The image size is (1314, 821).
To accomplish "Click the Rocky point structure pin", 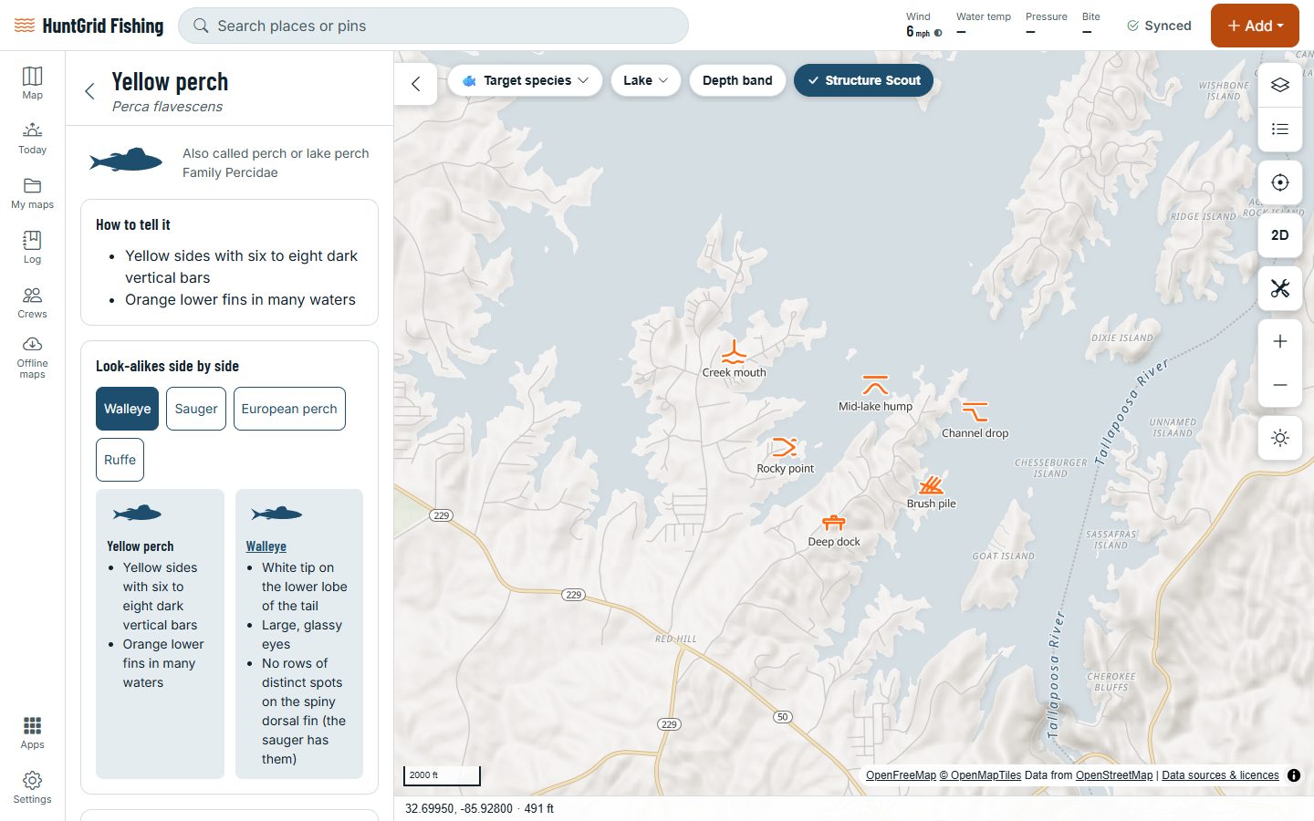I will (x=785, y=447).
